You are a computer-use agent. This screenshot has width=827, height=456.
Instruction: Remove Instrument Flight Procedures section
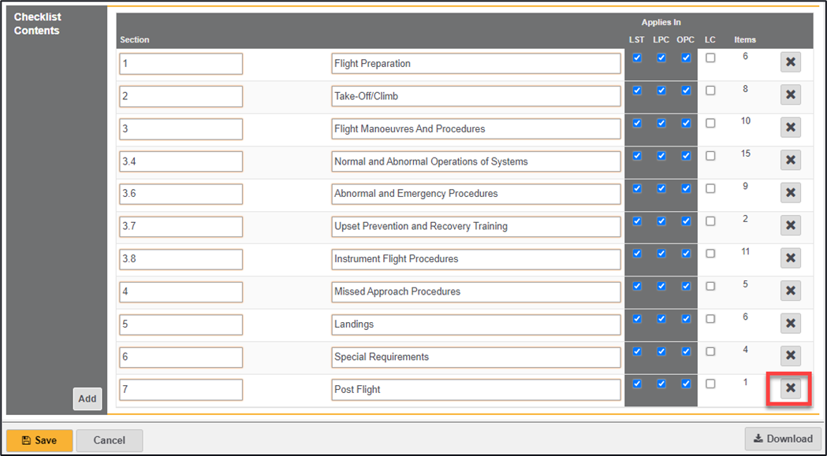click(x=790, y=258)
